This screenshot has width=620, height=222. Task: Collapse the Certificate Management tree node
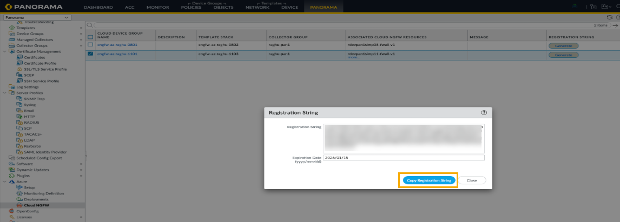(4, 52)
